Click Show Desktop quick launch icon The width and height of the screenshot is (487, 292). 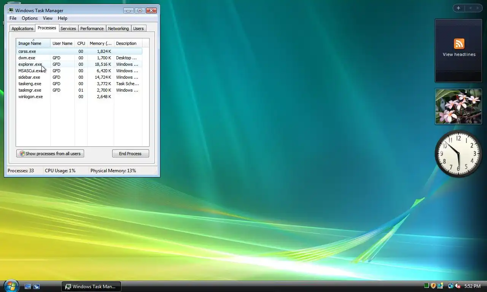28,286
